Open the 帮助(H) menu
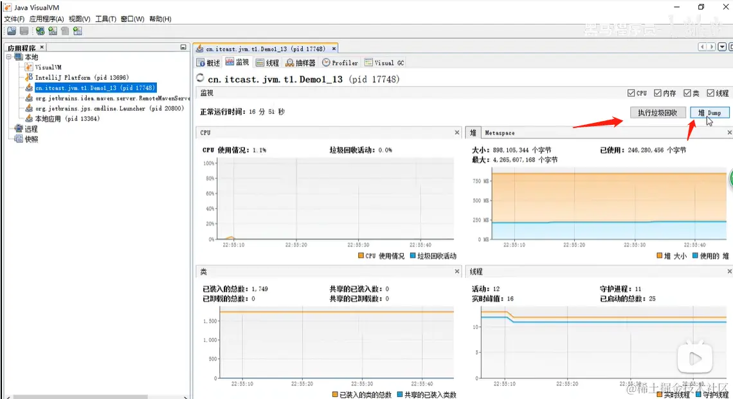 click(x=160, y=19)
